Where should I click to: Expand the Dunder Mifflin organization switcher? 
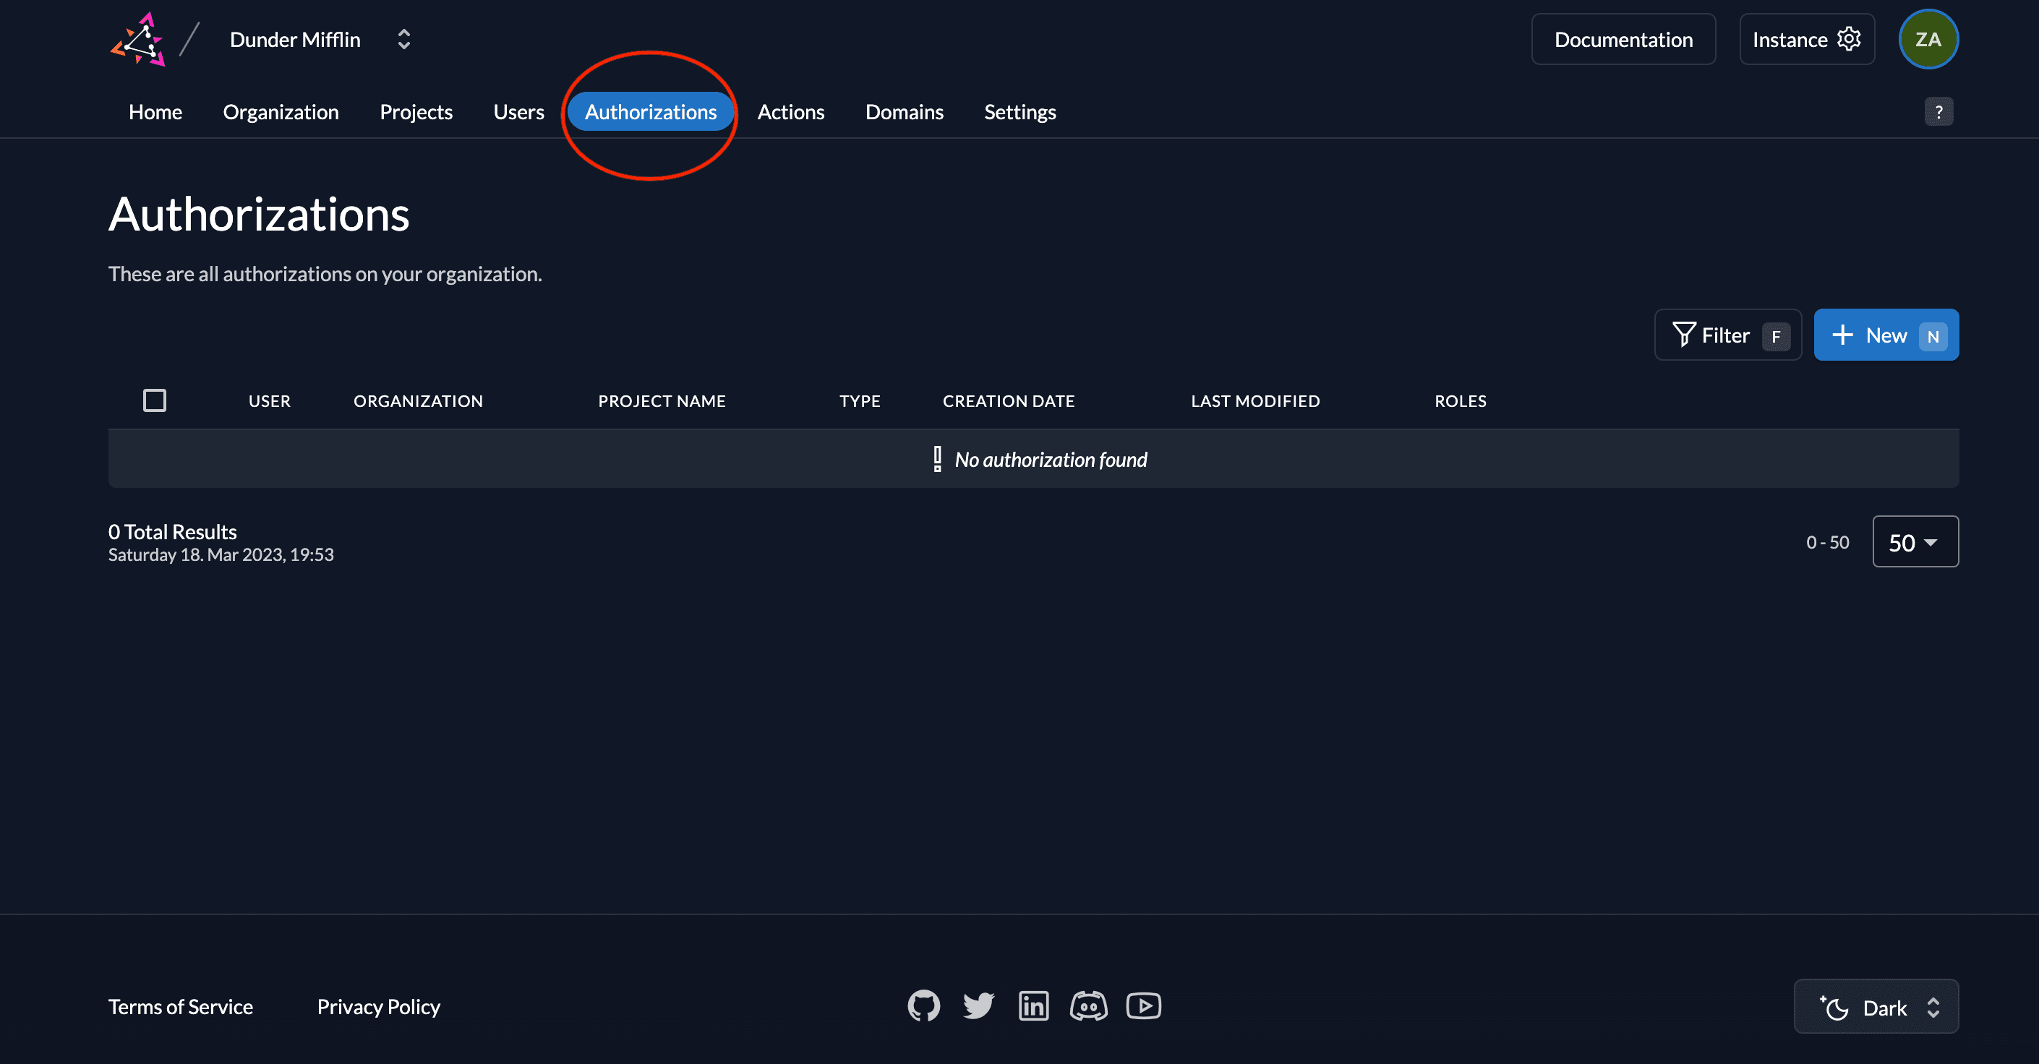403,40
